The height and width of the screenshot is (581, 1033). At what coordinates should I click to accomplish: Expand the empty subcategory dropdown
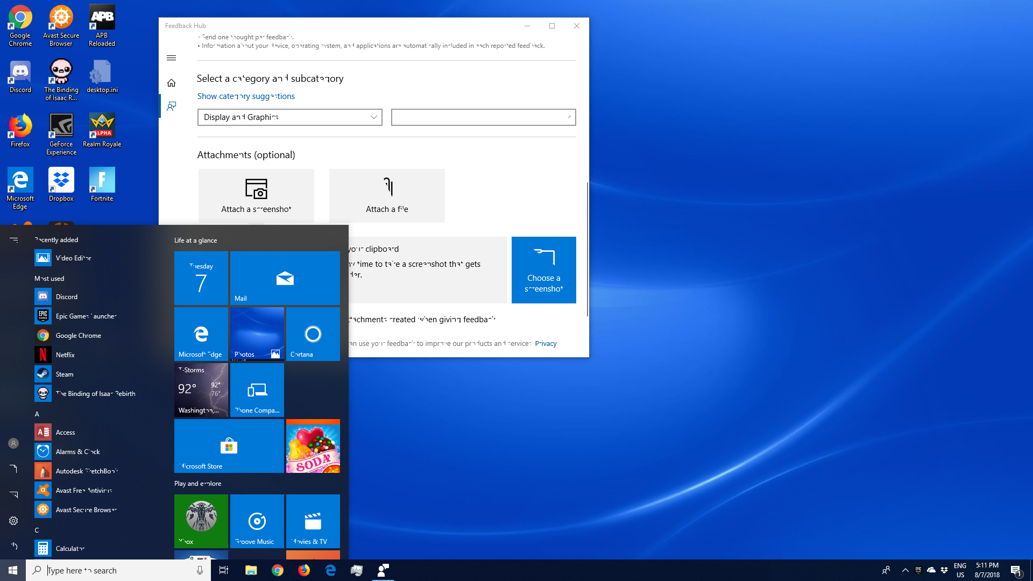(484, 117)
